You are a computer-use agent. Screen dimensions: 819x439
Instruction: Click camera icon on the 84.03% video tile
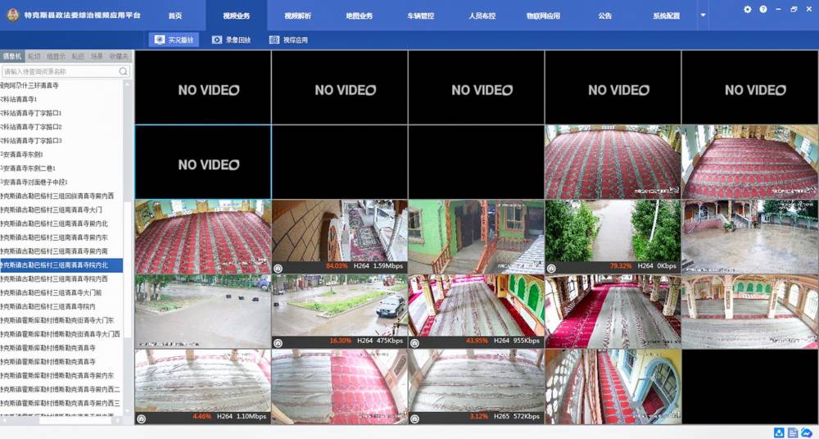click(278, 268)
